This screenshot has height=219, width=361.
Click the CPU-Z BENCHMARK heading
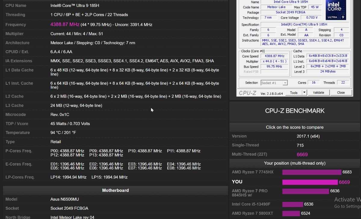point(295,111)
